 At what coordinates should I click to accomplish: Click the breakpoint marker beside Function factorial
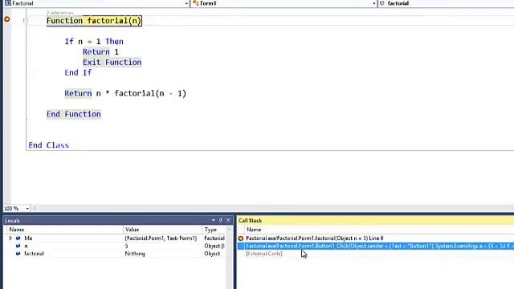[x=7, y=19]
